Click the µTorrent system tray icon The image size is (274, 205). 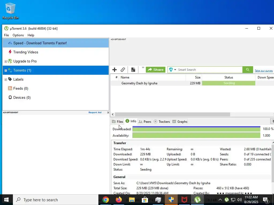pyautogui.click(x=227, y=200)
